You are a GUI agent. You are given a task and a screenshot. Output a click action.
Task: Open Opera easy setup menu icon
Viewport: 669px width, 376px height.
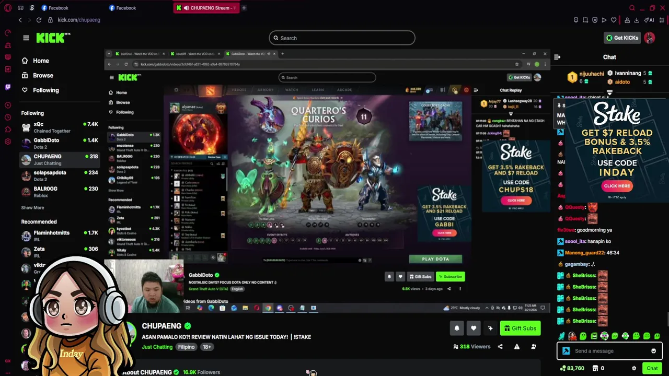pyautogui.click(x=662, y=20)
